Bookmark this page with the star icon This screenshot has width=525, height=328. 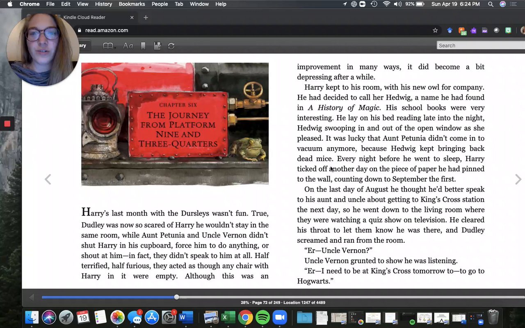[435, 30]
